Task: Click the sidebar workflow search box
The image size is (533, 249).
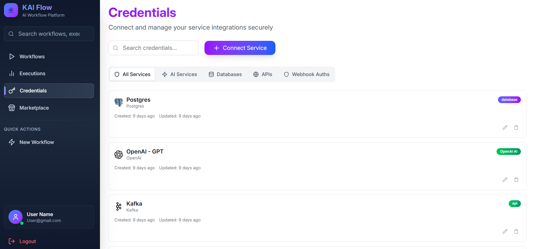Action: (x=49, y=34)
